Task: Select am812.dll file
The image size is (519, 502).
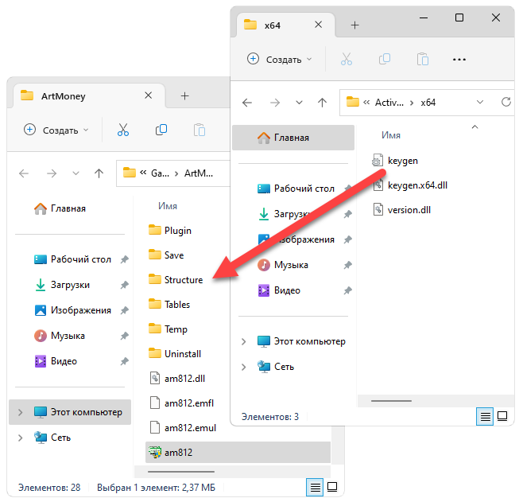Action: tap(177, 379)
